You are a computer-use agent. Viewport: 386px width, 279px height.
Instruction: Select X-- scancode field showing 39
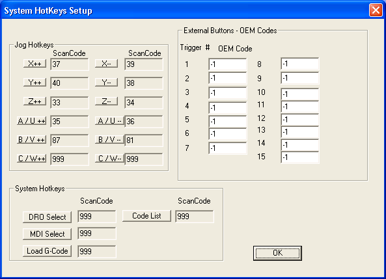pos(144,64)
